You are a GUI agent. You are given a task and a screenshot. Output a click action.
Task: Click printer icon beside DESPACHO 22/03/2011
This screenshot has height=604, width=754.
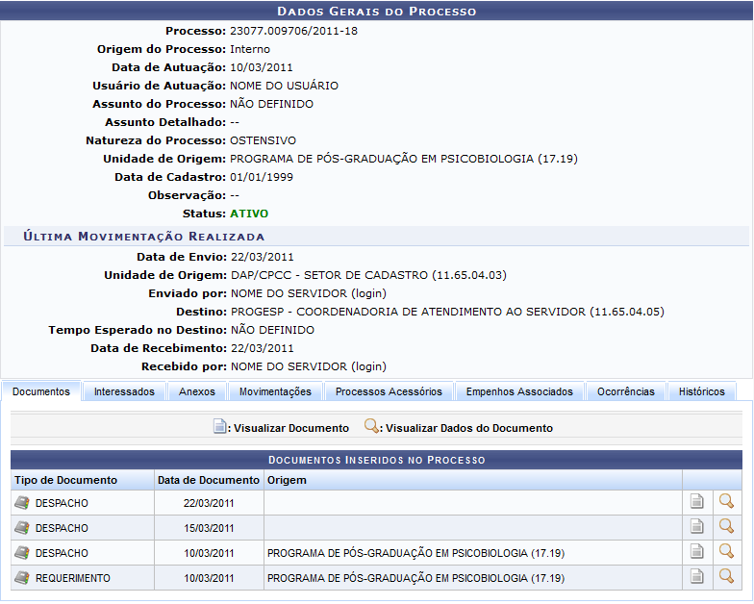(x=22, y=502)
